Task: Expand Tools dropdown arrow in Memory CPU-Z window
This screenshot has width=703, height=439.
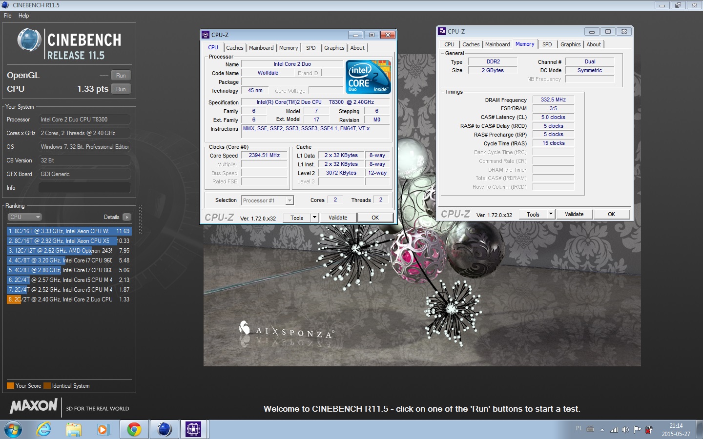Action: coord(551,214)
